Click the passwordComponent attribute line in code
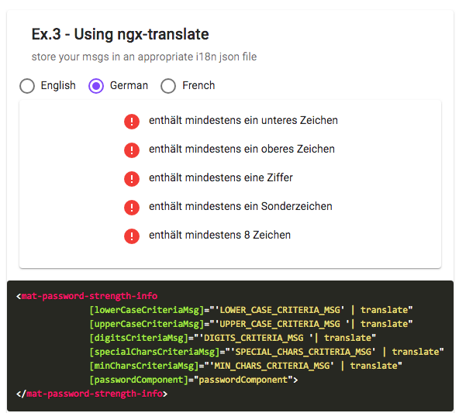 [x=194, y=380]
